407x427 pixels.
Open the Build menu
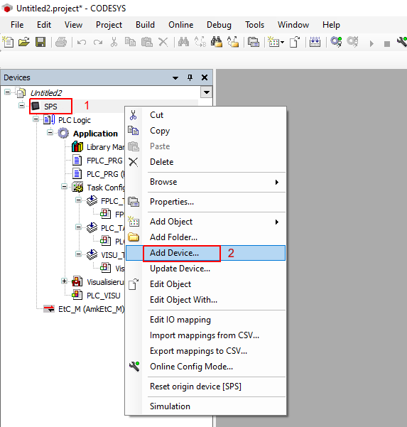(x=145, y=25)
